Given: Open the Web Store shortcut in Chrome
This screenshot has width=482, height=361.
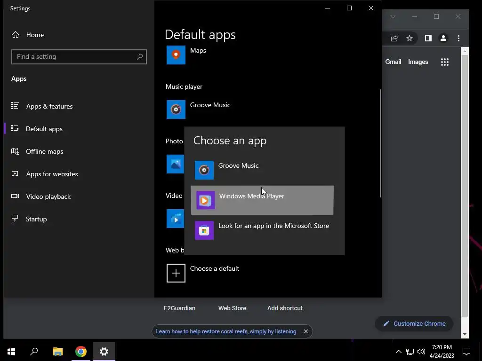Looking at the screenshot, I should coord(233,308).
